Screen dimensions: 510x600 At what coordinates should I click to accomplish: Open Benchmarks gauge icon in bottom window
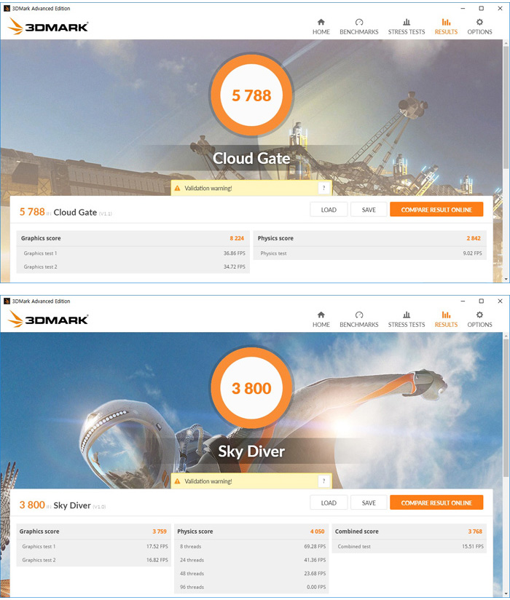pos(358,315)
